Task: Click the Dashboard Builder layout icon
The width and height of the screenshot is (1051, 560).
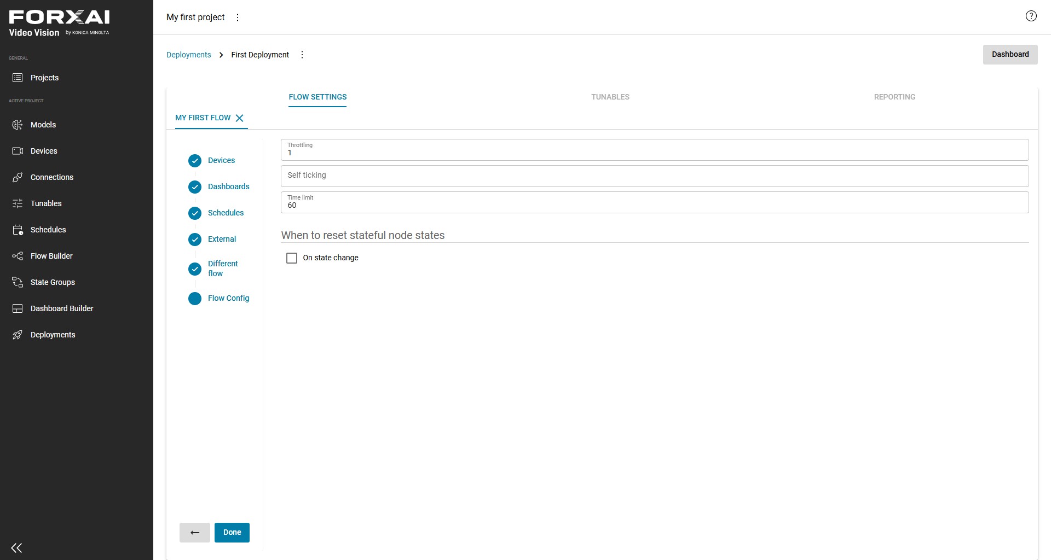Action: pos(18,308)
